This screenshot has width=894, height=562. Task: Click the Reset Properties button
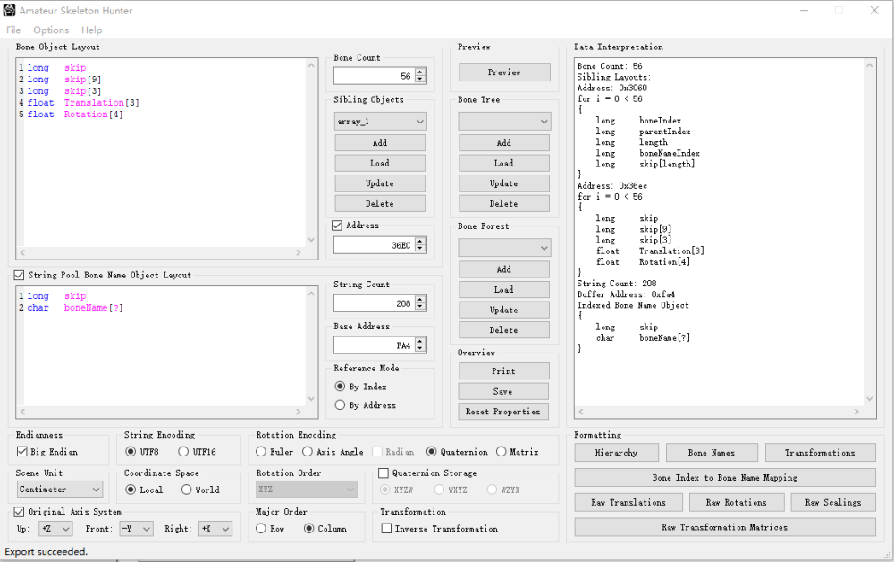[x=502, y=412]
